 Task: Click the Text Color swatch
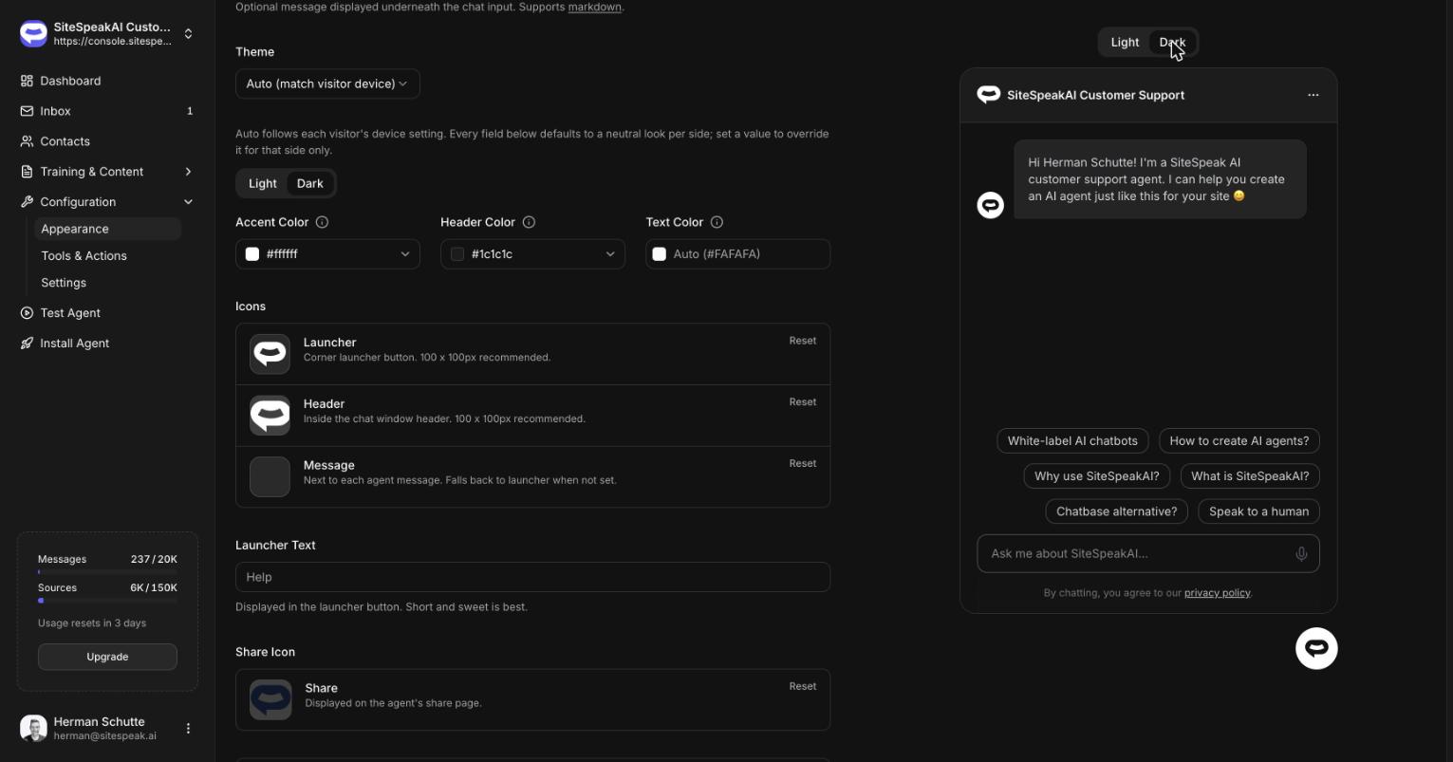tap(660, 254)
